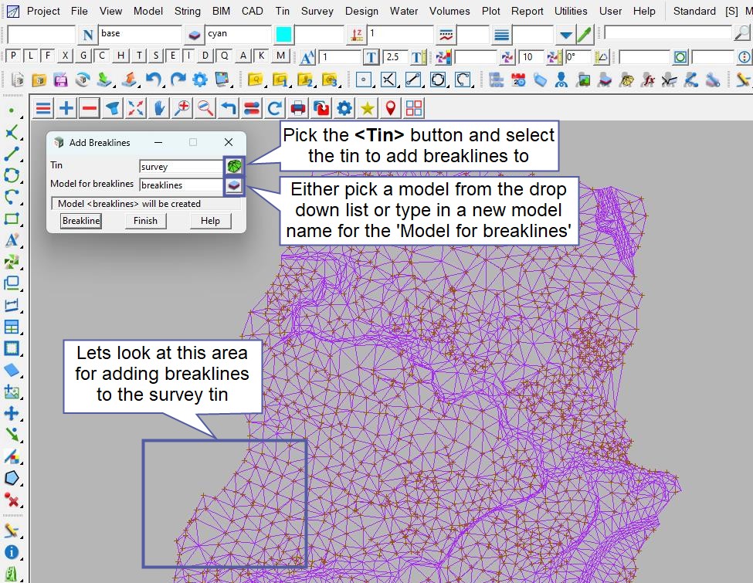Click the fit view arrows icon
Screen dimensions: 753x583
(136, 108)
